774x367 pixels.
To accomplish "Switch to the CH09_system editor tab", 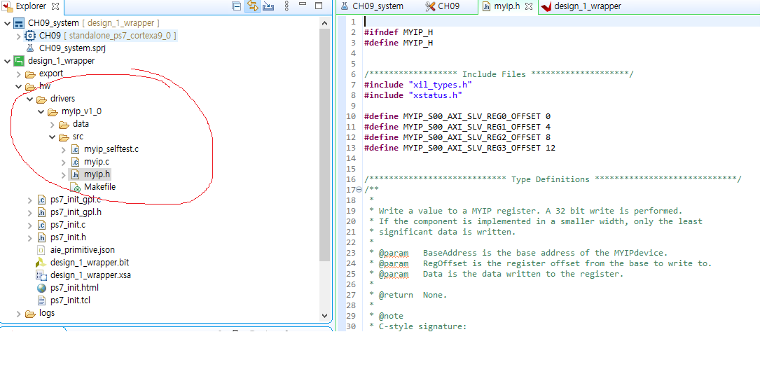I will (x=372, y=6).
